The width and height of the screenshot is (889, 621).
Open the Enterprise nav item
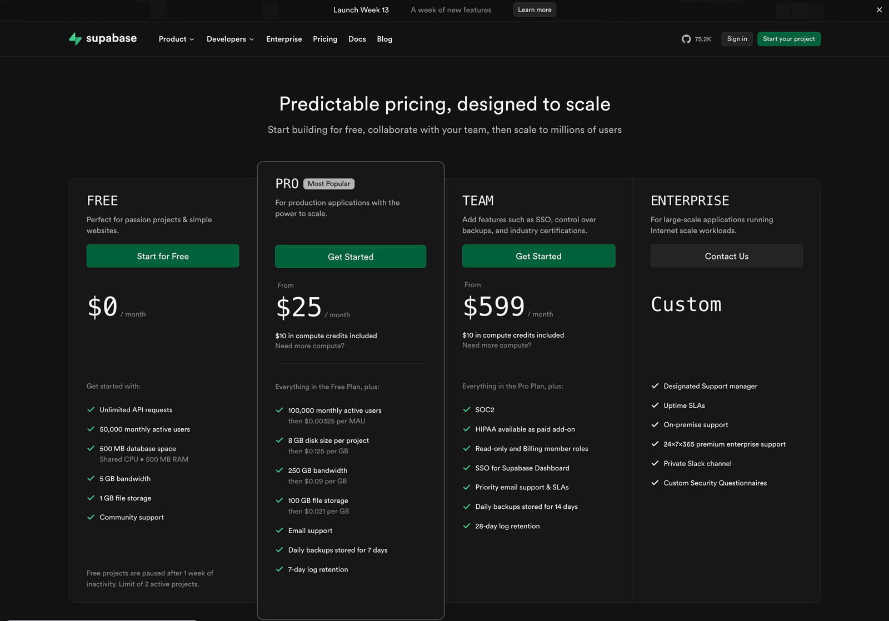[284, 39]
